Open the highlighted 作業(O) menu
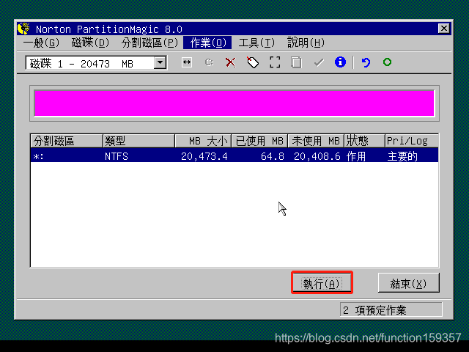469x352 pixels. [x=207, y=43]
